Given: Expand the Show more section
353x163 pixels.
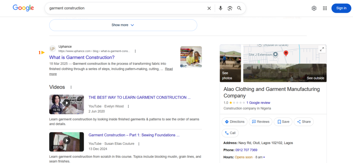Looking at the screenshot, I should click(123, 25).
